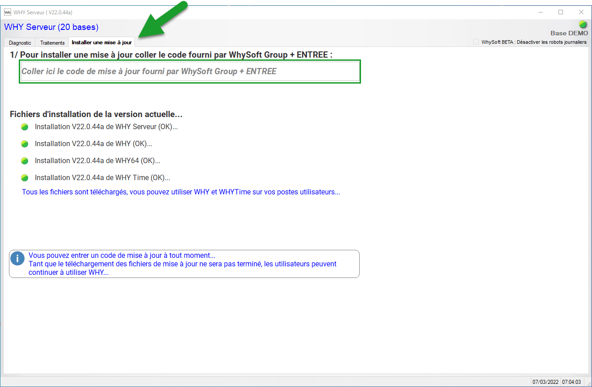This screenshot has width=592, height=387.
Task: Select 'Installation V22.0.44a de WHY64 (OK)' line
Action: 97,161
